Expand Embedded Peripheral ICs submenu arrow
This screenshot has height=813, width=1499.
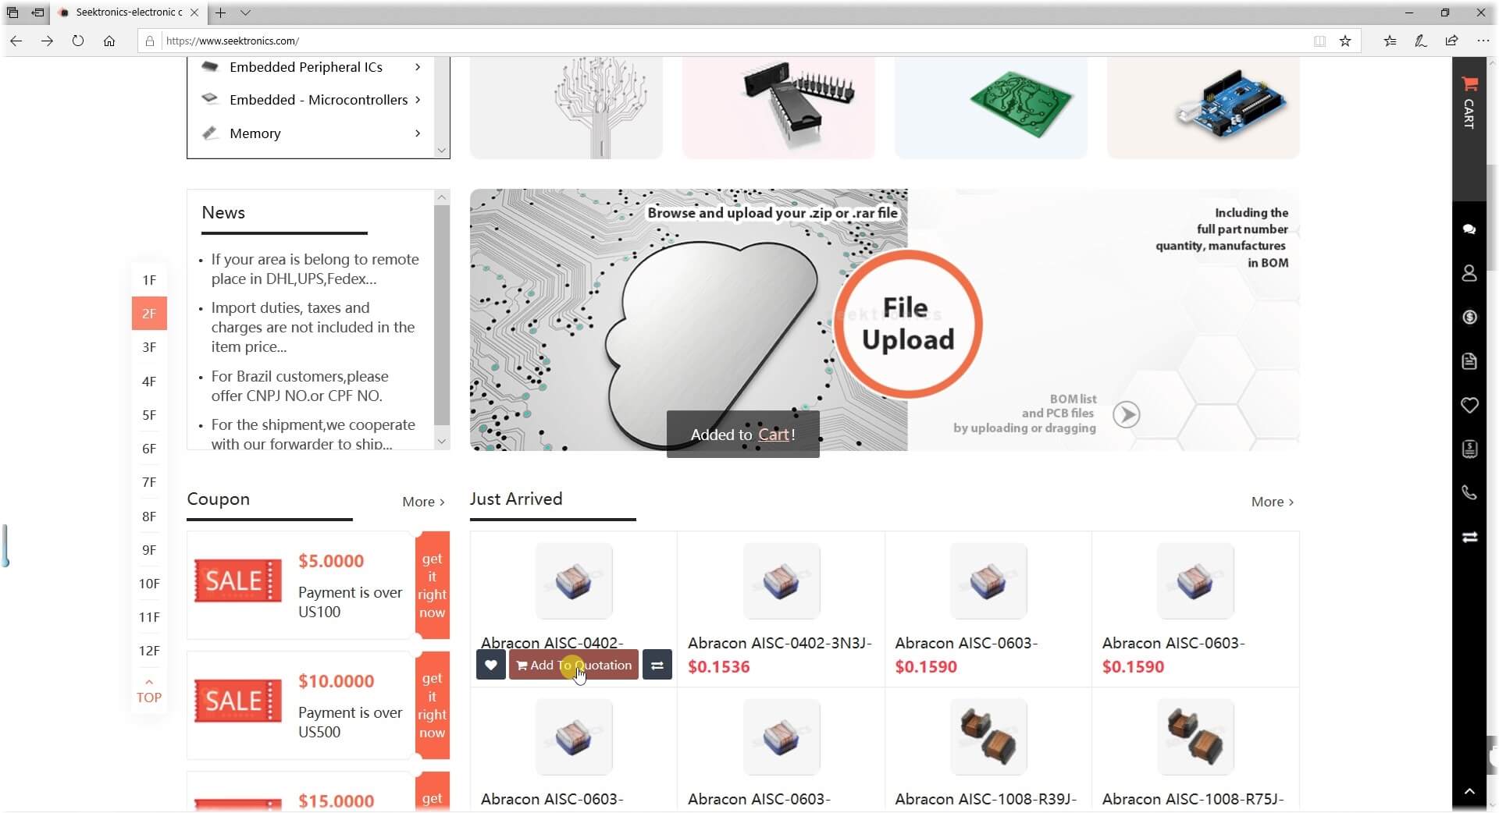point(418,67)
